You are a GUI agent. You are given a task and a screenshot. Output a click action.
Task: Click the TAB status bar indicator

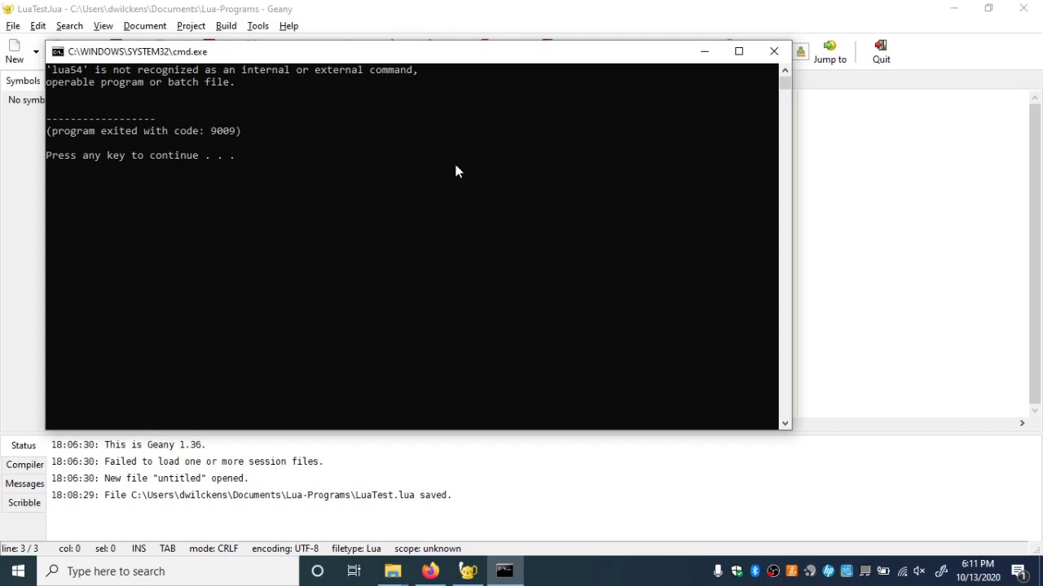click(x=167, y=549)
